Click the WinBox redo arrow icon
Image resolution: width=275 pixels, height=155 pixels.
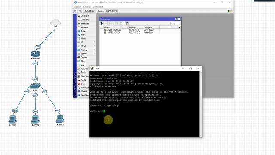point(80,11)
